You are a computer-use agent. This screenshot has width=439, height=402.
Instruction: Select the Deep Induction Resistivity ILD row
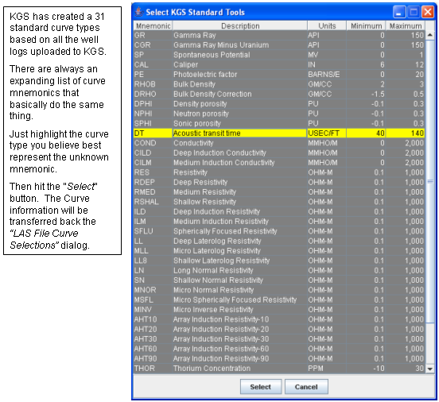[279, 211]
